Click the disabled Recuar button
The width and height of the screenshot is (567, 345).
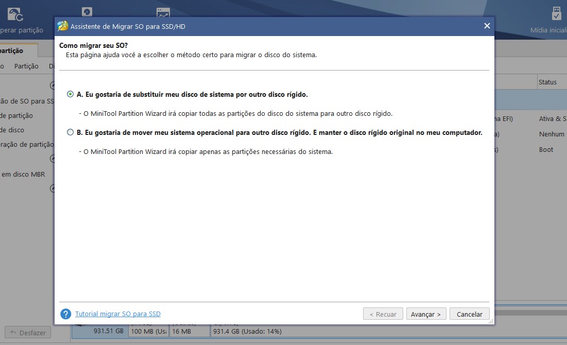click(383, 314)
